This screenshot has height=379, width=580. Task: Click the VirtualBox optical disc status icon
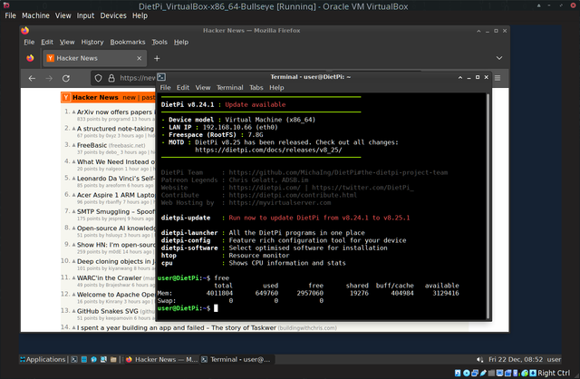coord(467,373)
